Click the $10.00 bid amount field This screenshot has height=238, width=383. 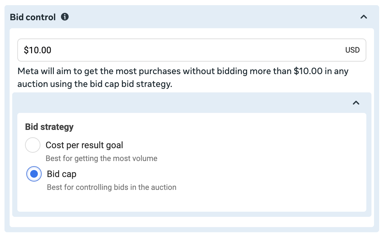pos(180,50)
